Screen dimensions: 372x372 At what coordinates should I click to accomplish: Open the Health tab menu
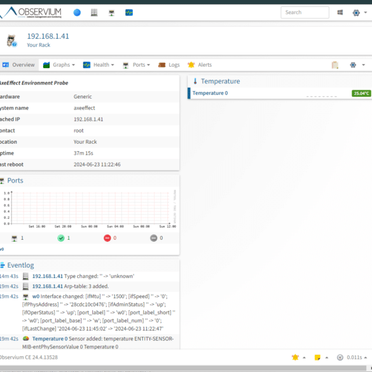tap(99, 65)
